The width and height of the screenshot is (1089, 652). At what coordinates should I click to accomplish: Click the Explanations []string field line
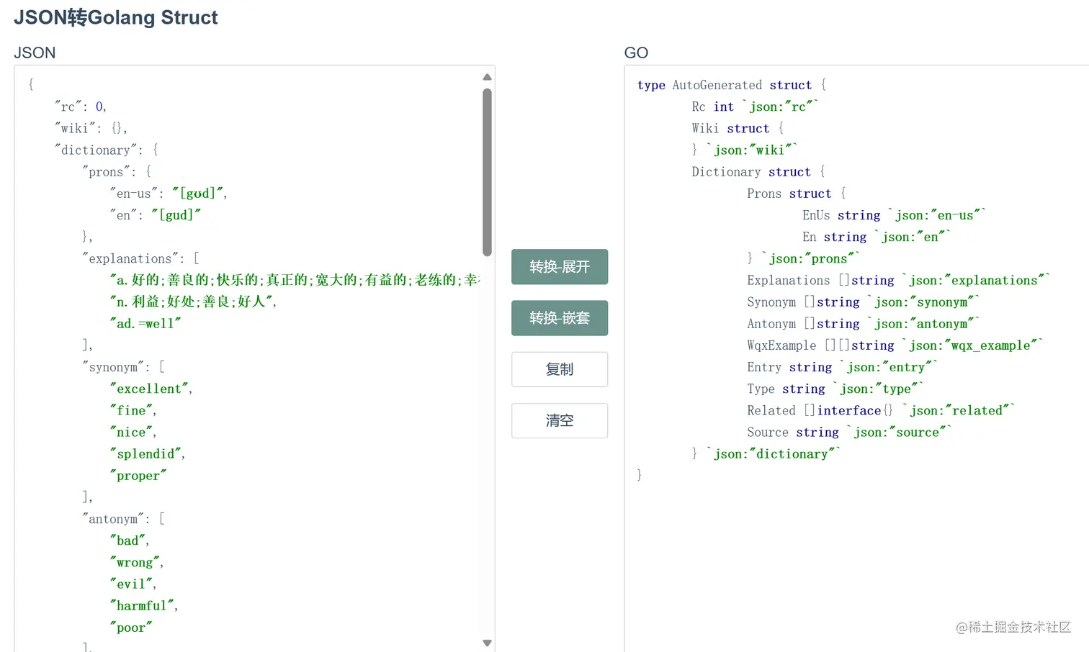click(x=898, y=280)
